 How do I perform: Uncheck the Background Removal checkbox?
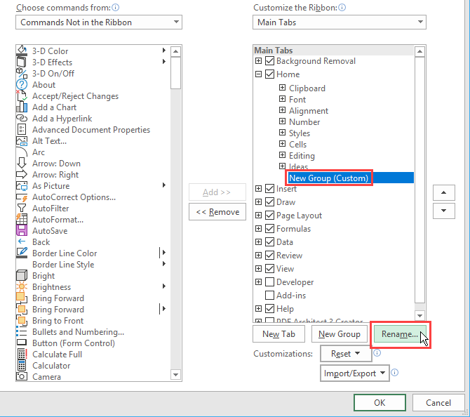(x=270, y=61)
